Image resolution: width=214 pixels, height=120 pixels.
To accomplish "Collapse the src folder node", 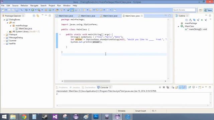I will pos(7,23).
